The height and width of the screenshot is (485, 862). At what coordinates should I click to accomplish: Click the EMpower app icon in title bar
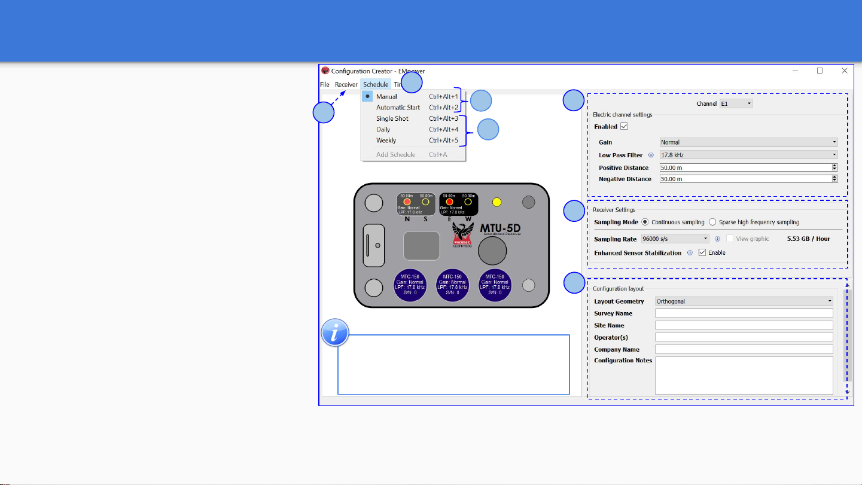[x=325, y=71]
